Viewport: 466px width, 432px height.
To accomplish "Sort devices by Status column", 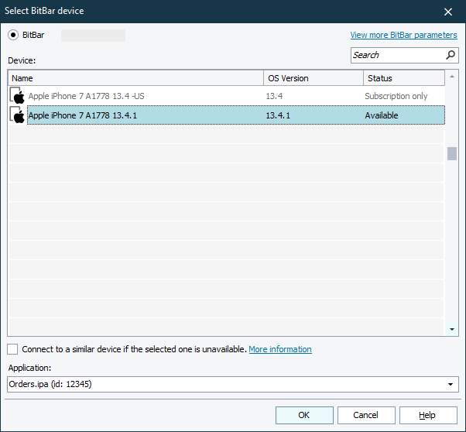I will [403, 78].
